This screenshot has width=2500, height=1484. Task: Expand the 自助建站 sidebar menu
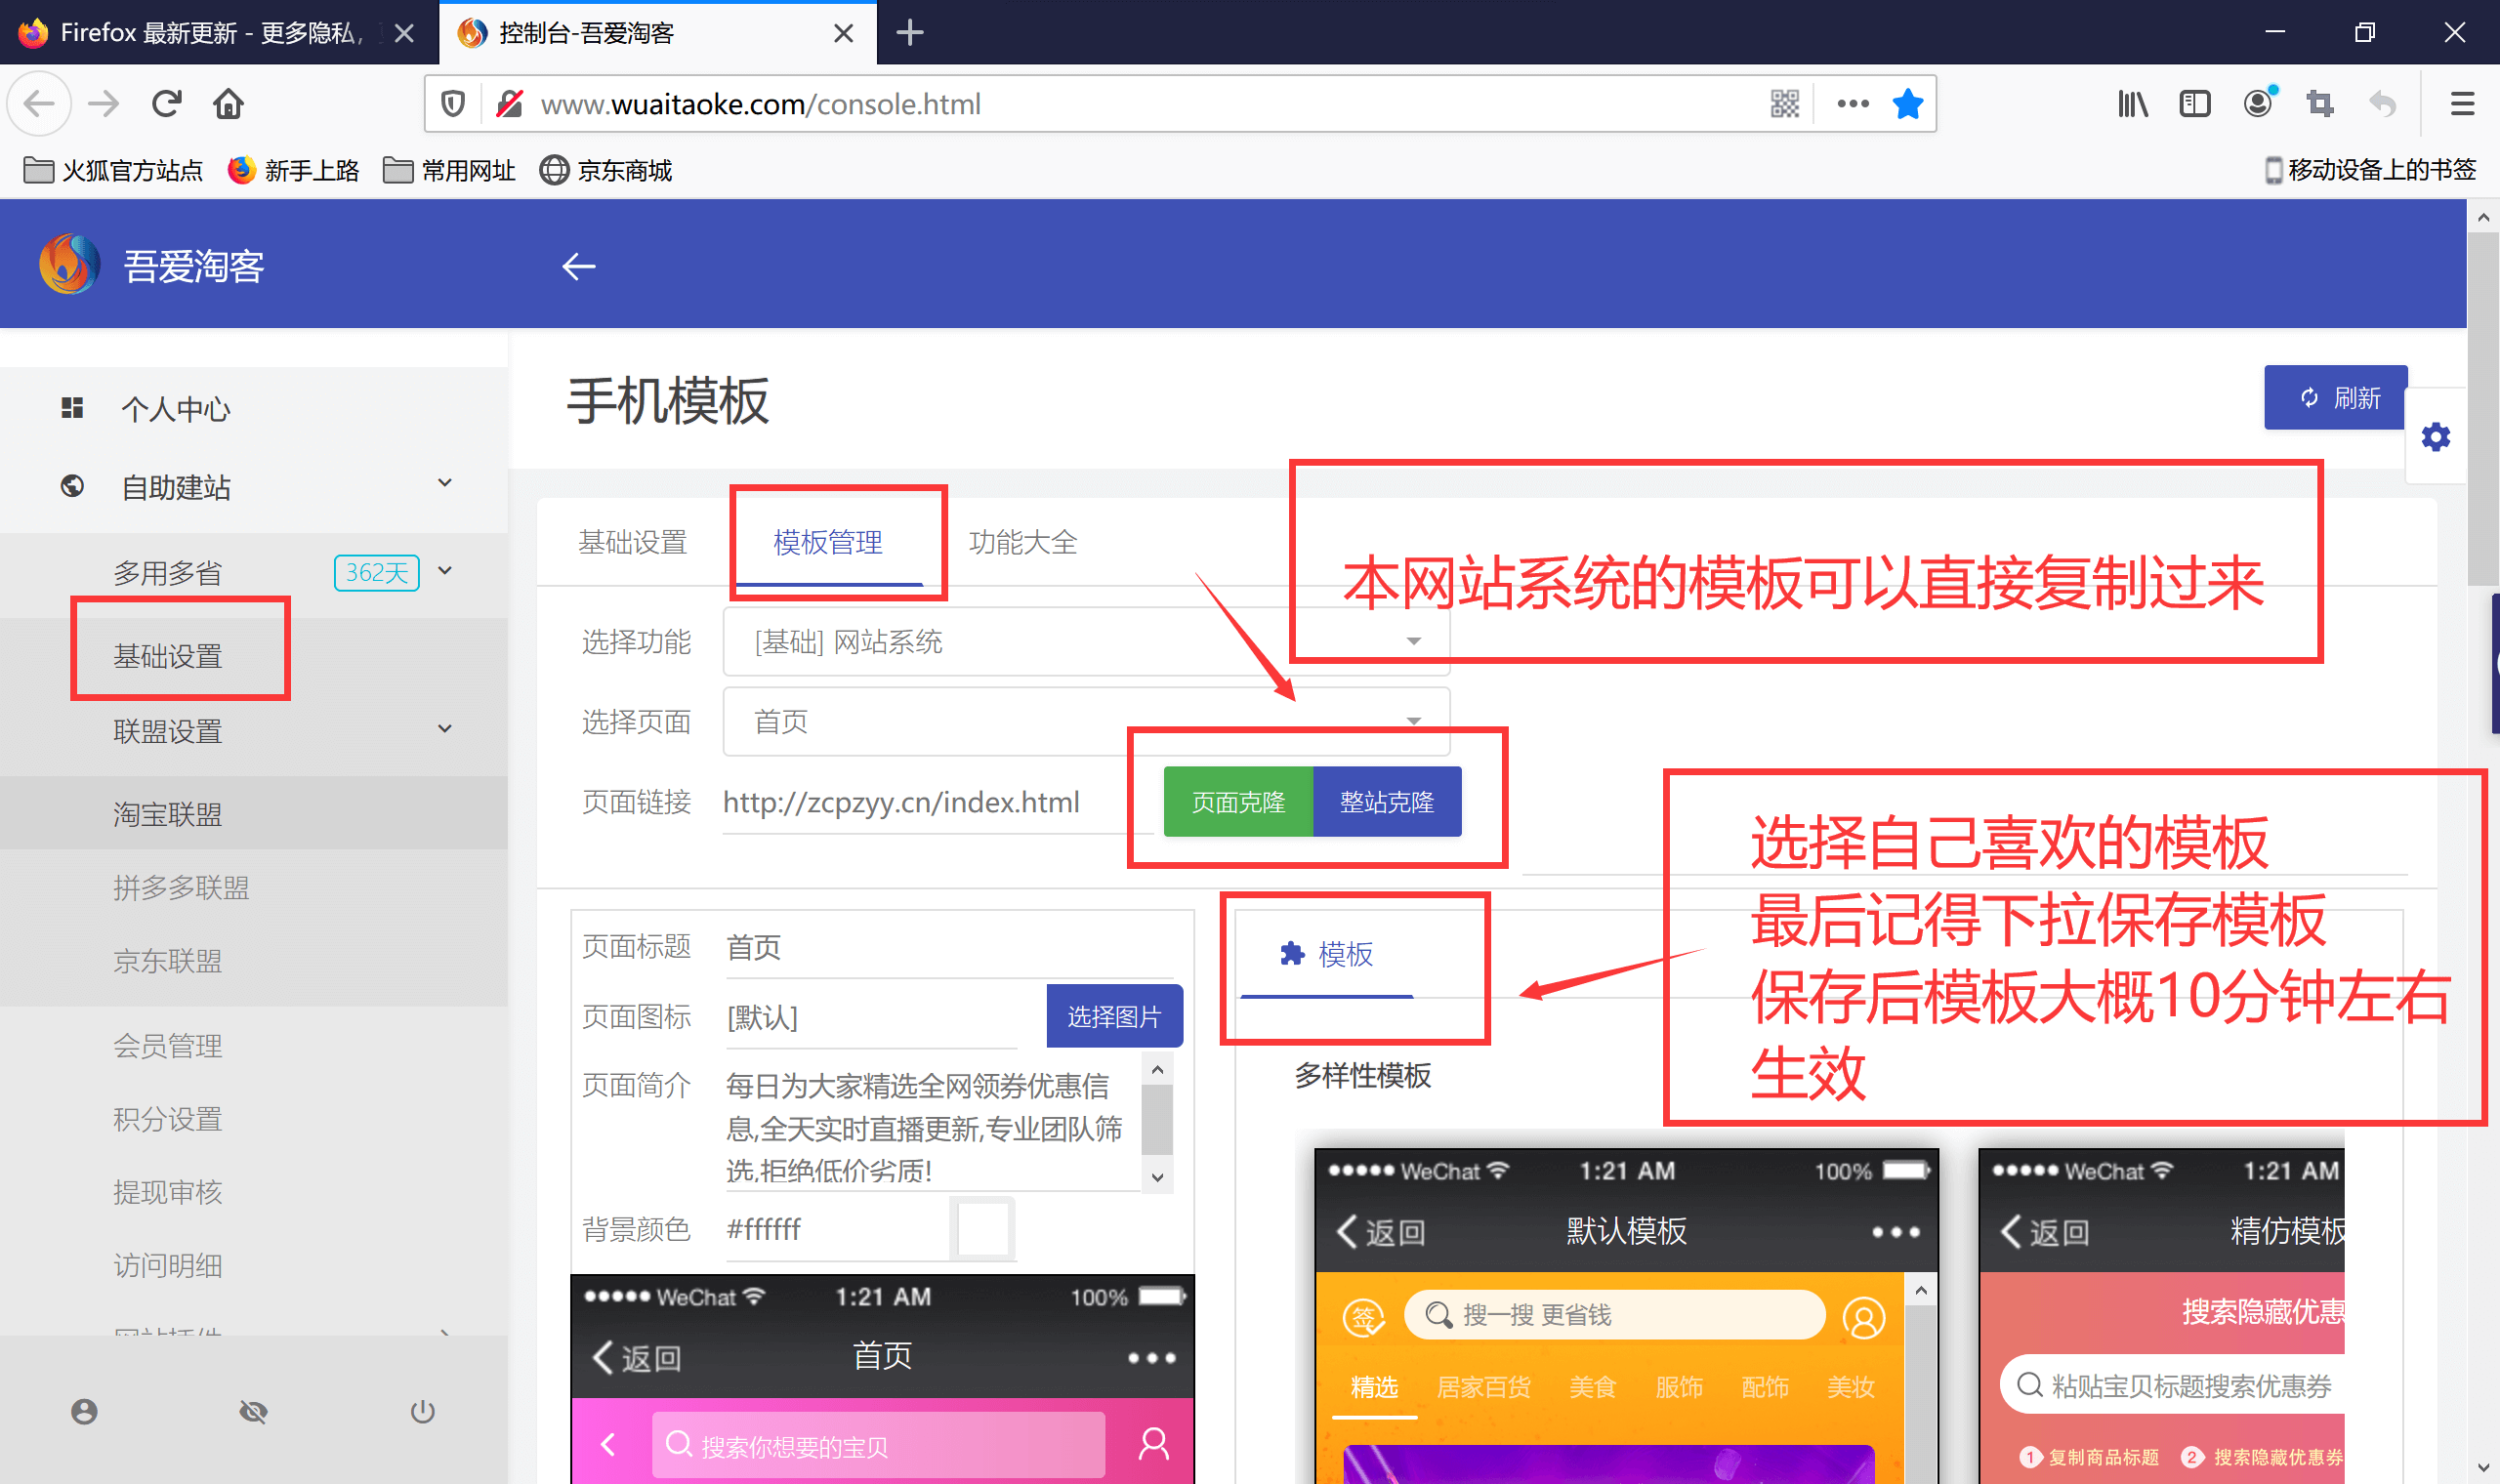coord(254,487)
